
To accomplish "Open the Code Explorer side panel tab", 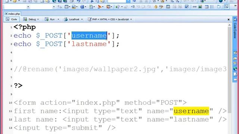I will coord(235,31).
